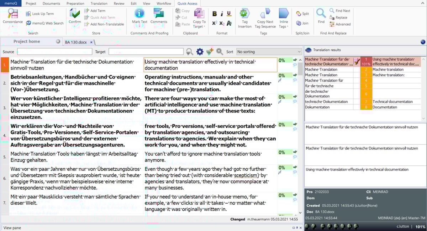Click Look Up Term

(x=40, y=14)
